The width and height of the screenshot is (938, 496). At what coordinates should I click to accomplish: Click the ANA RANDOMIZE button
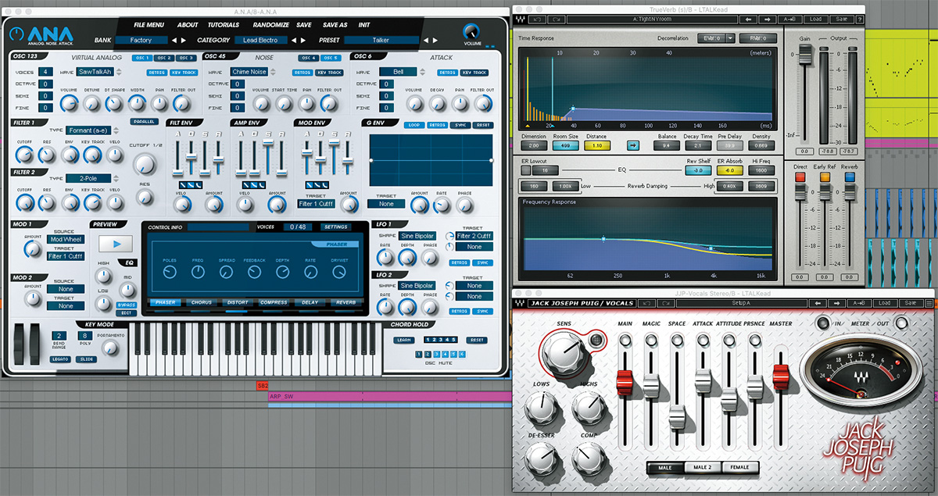pos(270,25)
